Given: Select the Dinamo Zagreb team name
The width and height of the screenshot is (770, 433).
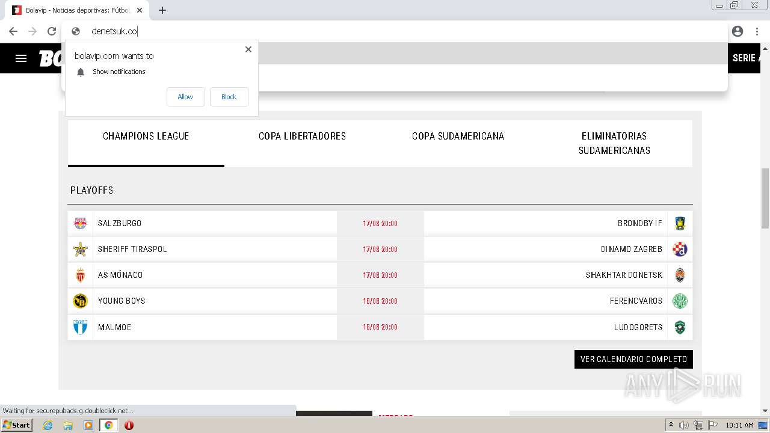Looking at the screenshot, I should (x=632, y=249).
